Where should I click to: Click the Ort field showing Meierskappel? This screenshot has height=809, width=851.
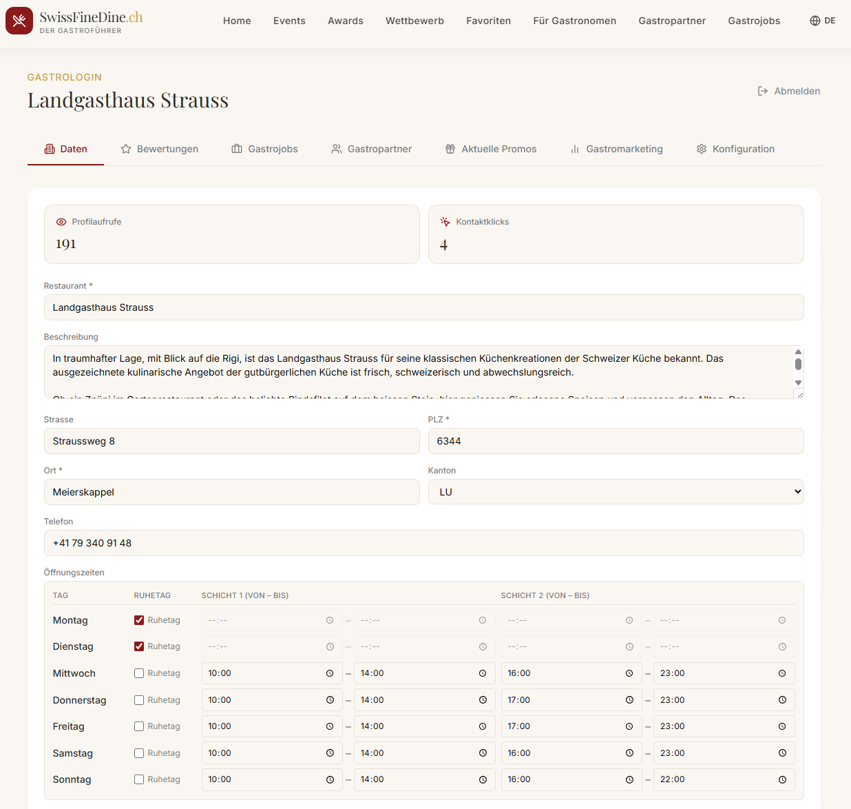pos(231,492)
